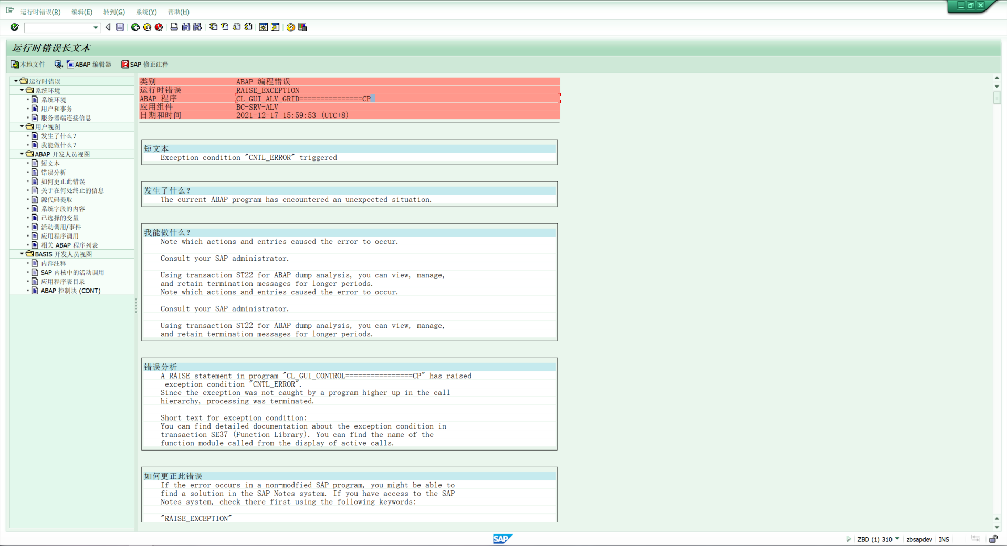1007x546 pixels.
Task: Select the 服务器端连接信息 tree item
Action: [x=66, y=118]
